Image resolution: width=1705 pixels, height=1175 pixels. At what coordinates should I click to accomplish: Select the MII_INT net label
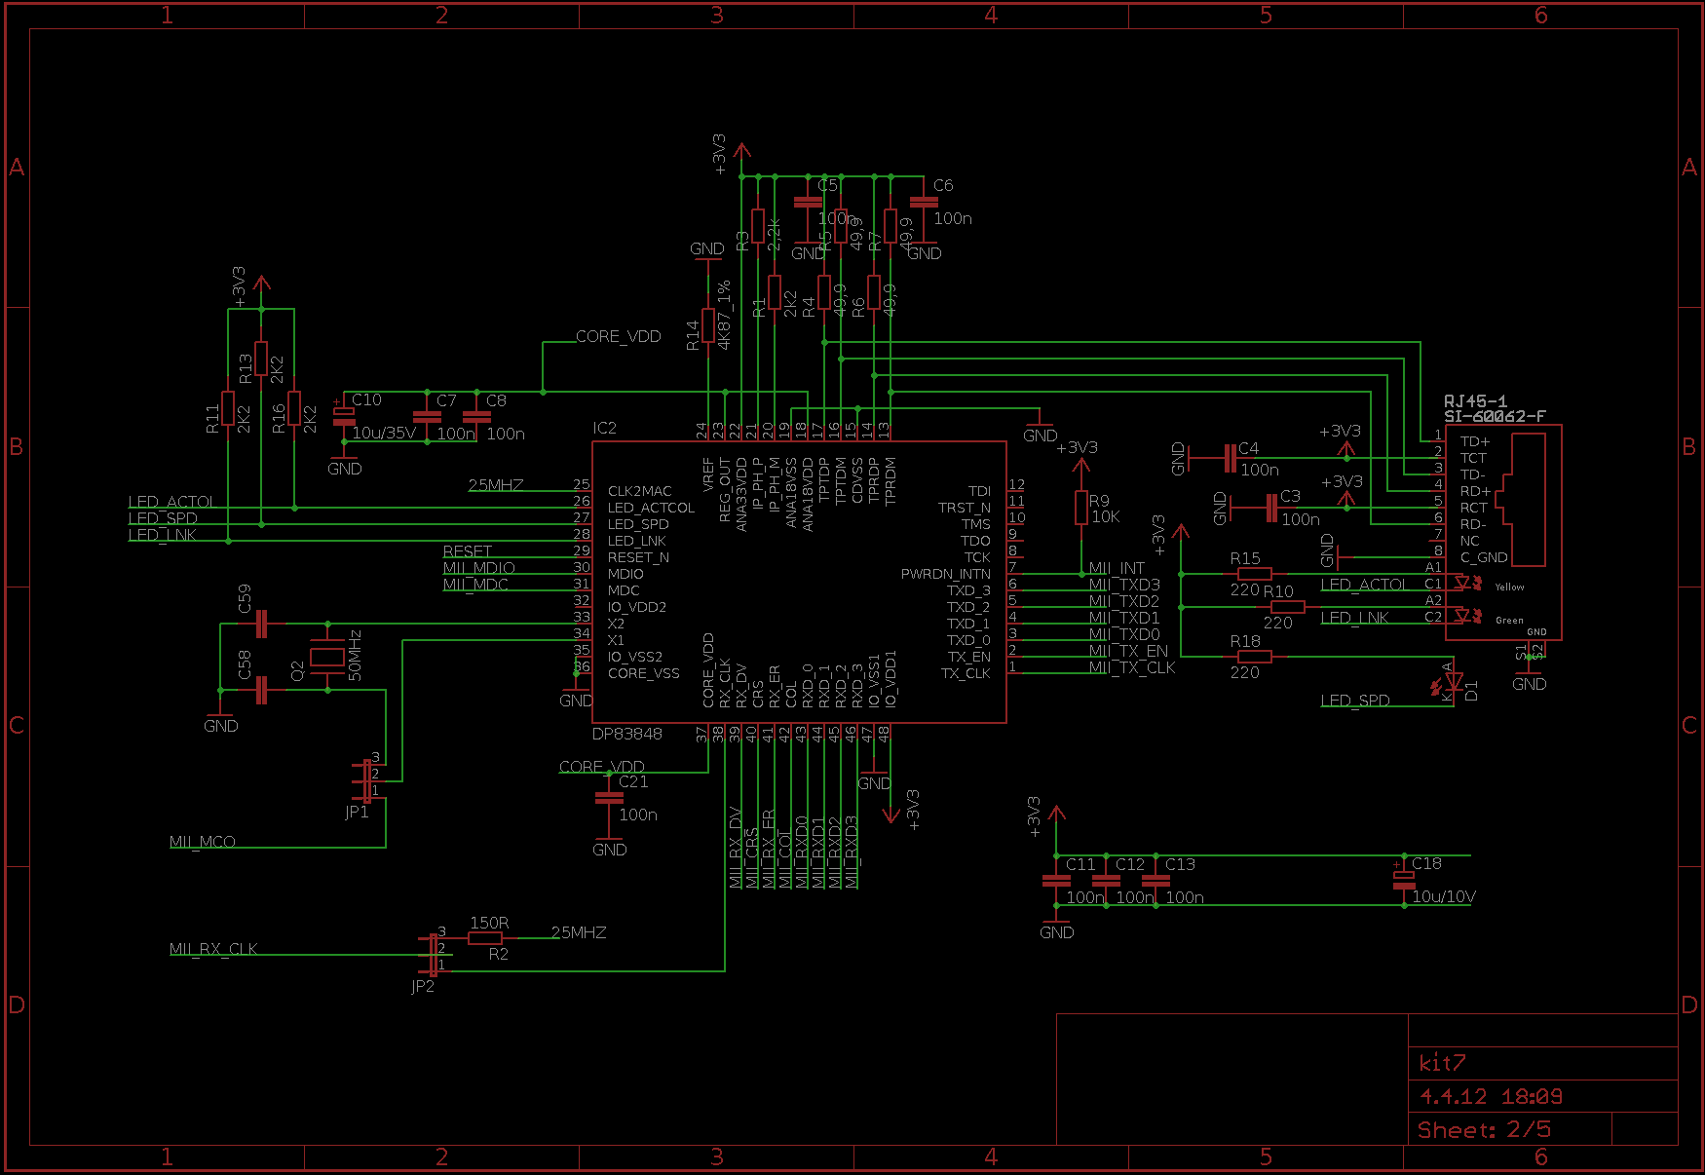point(1117,568)
